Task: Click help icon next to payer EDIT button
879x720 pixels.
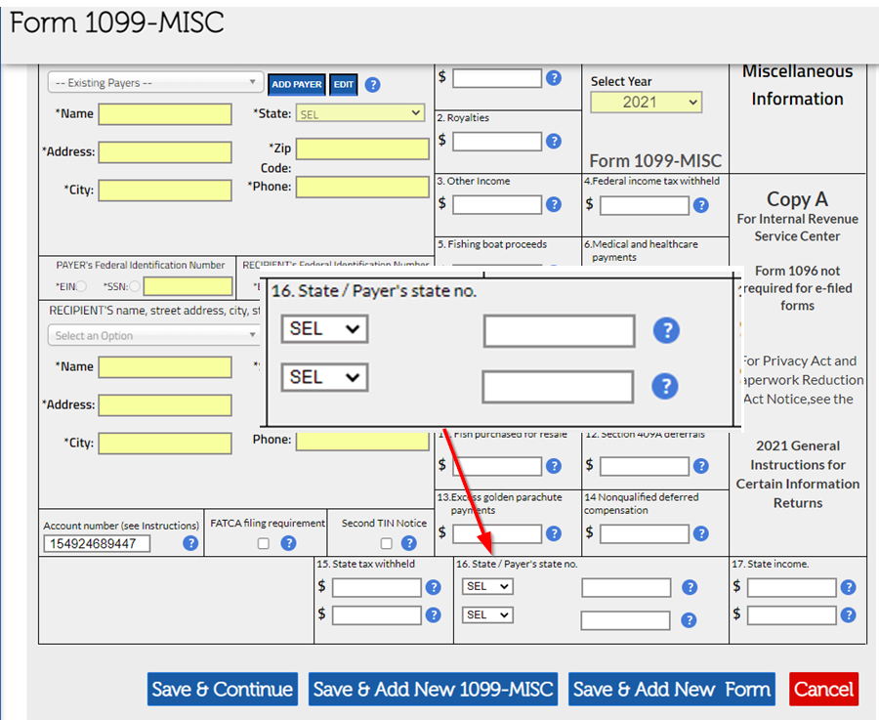Action: [x=372, y=85]
